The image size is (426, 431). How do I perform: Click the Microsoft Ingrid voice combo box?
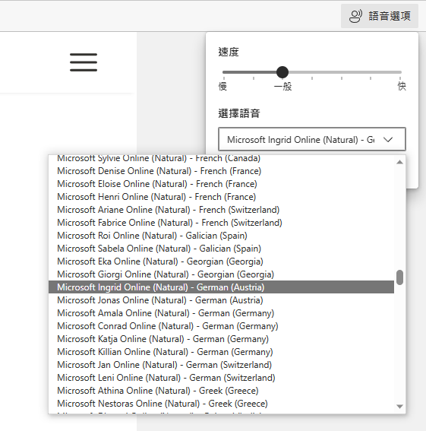(312, 139)
